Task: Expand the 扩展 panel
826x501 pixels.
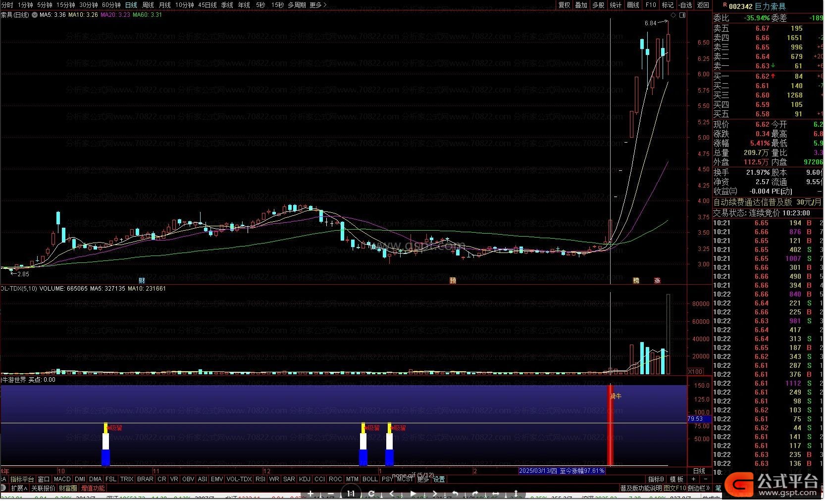Action: point(19,488)
